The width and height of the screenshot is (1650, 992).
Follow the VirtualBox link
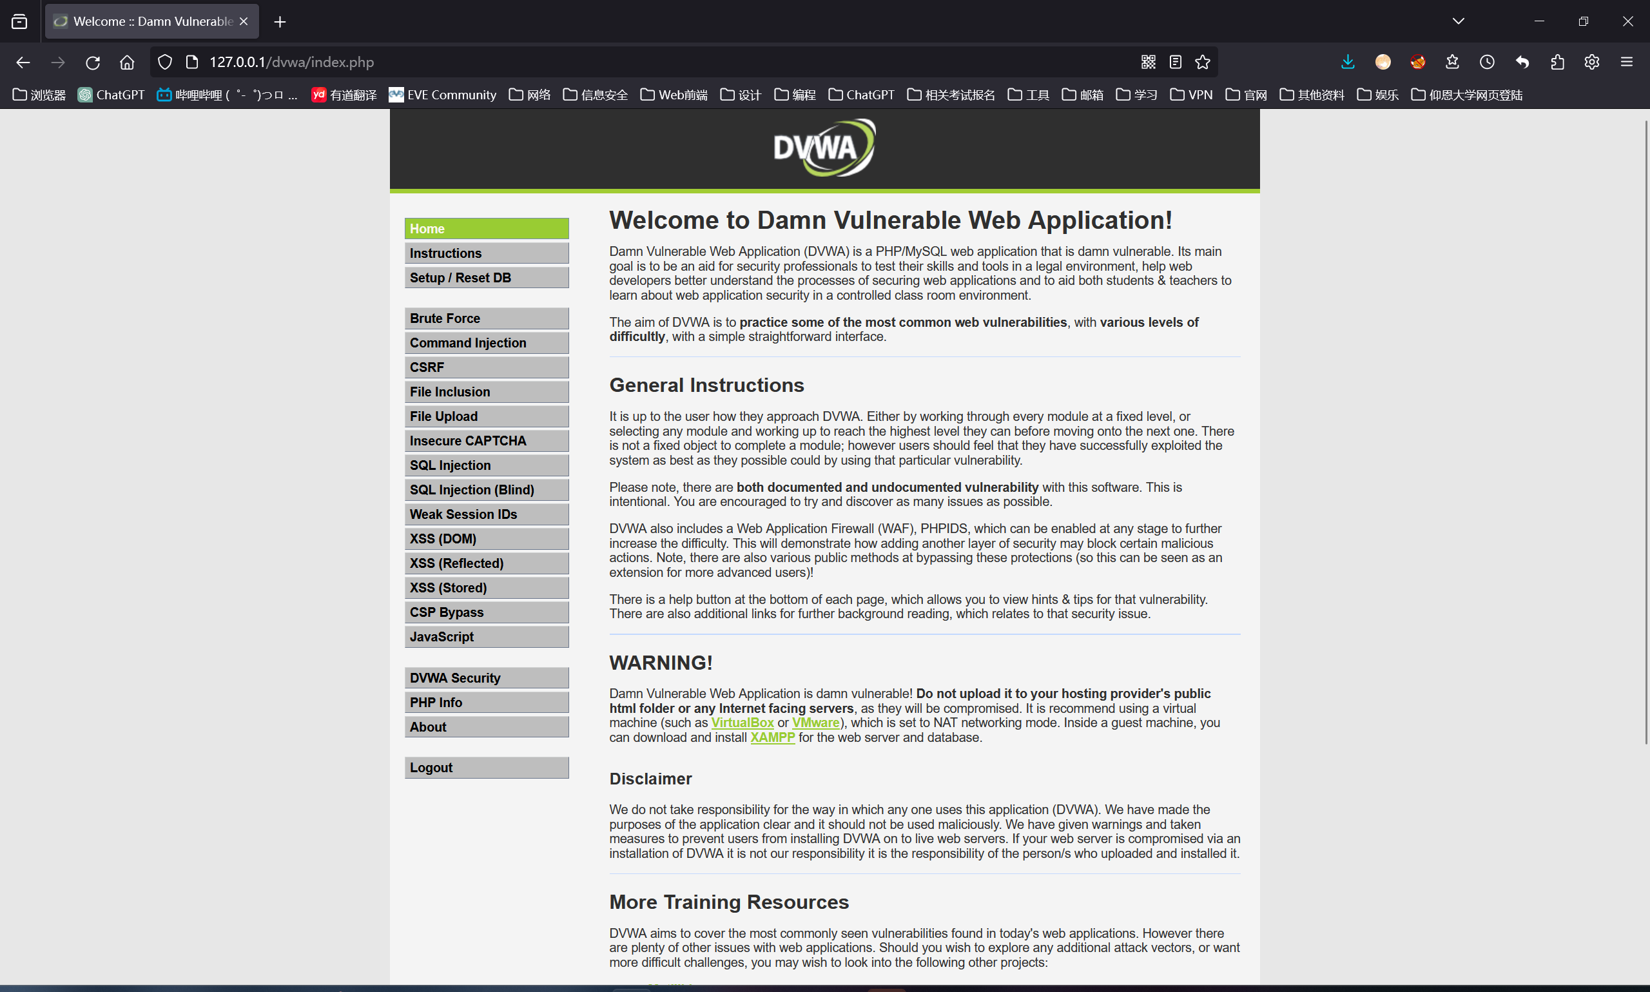[x=742, y=723]
